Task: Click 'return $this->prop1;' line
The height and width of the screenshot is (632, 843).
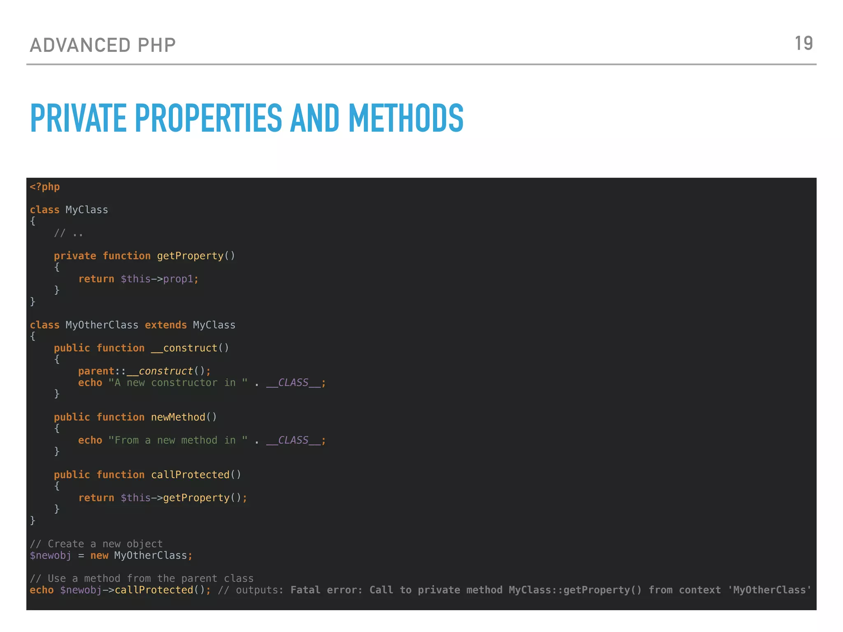Action: click(138, 279)
